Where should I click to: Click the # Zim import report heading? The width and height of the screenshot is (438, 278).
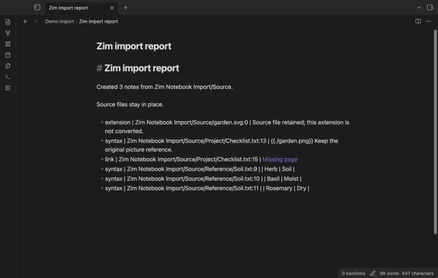click(138, 68)
